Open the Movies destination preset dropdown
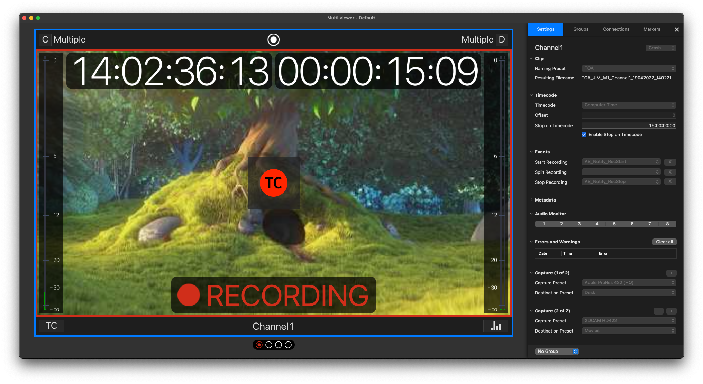 629,331
